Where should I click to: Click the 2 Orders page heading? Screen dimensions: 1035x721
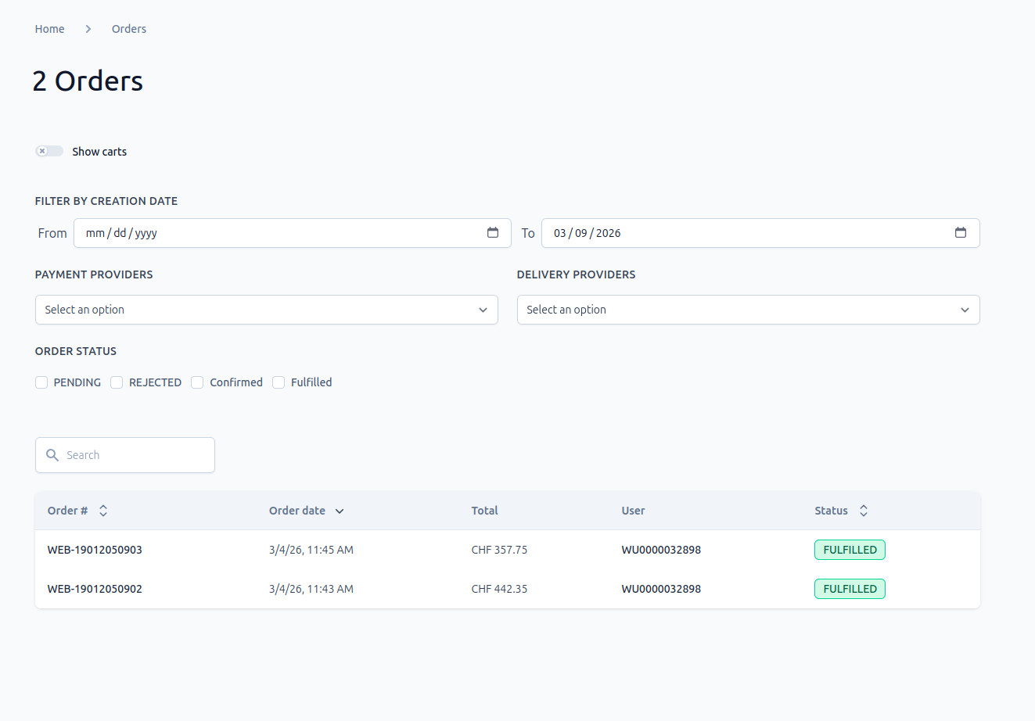(x=88, y=81)
